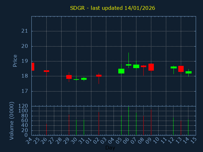Click the red candlestick on day 13

(x=181, y=69)
